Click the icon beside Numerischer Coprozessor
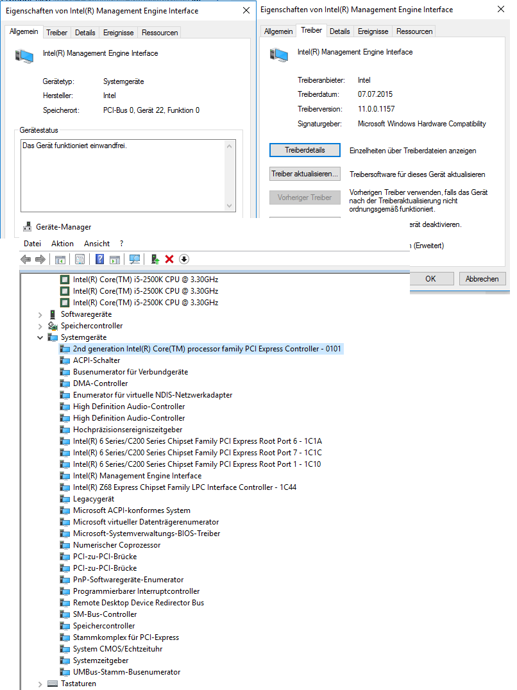This screenshot has width=517, height=690. pos(65,545)
